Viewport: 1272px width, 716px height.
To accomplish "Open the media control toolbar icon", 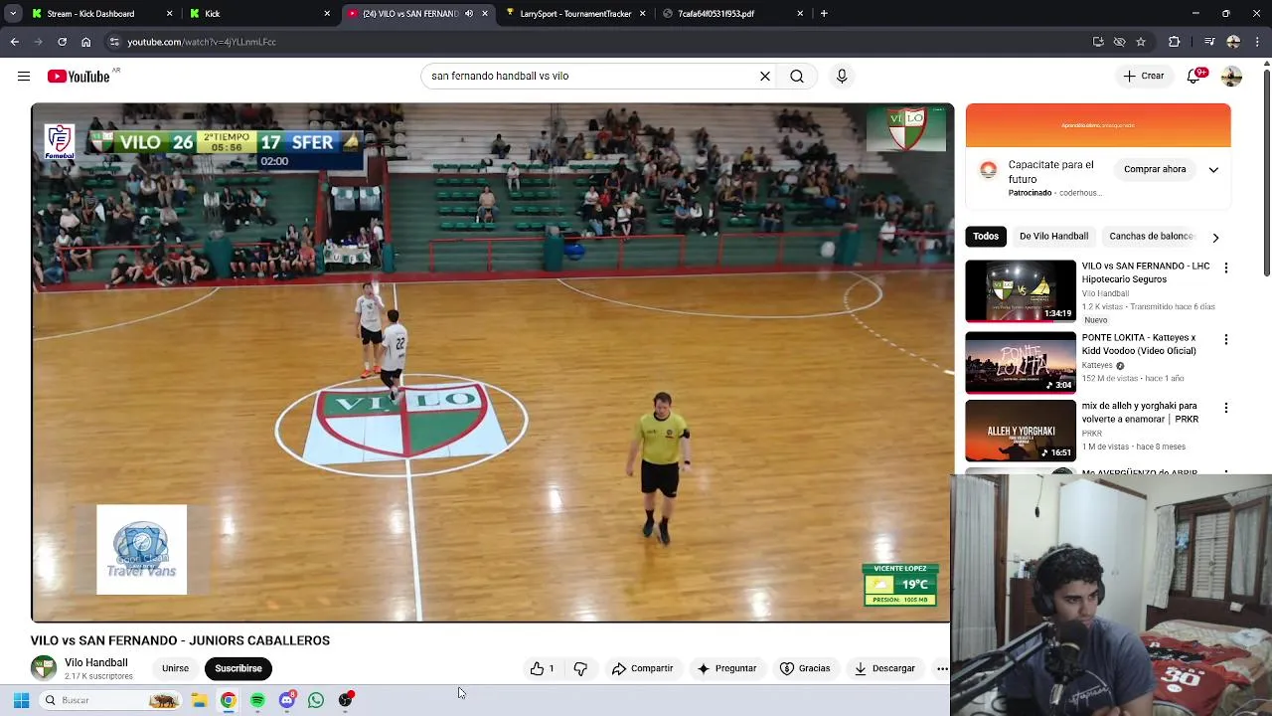I will [1209, 42].
